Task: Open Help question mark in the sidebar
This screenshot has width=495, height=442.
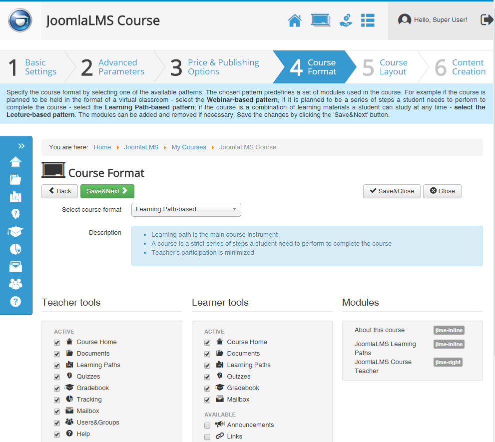Action: (15, 302)
